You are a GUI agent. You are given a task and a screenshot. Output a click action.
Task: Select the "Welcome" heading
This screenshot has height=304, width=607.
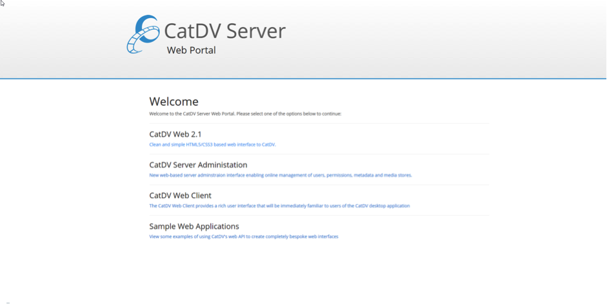click(x=174, y=101)
